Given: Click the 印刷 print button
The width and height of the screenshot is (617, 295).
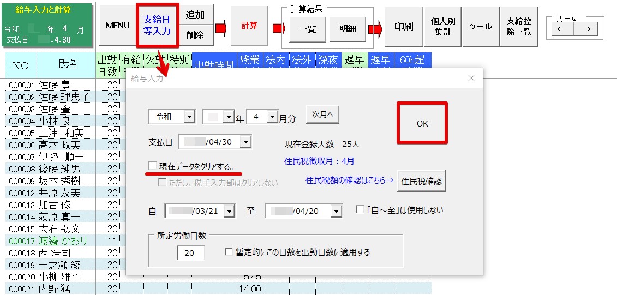Looking at the screenshot, I should [x=404, y=26].
